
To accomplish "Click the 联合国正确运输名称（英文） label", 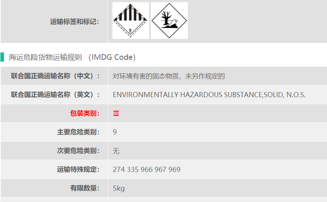I will tap(56, 95).
